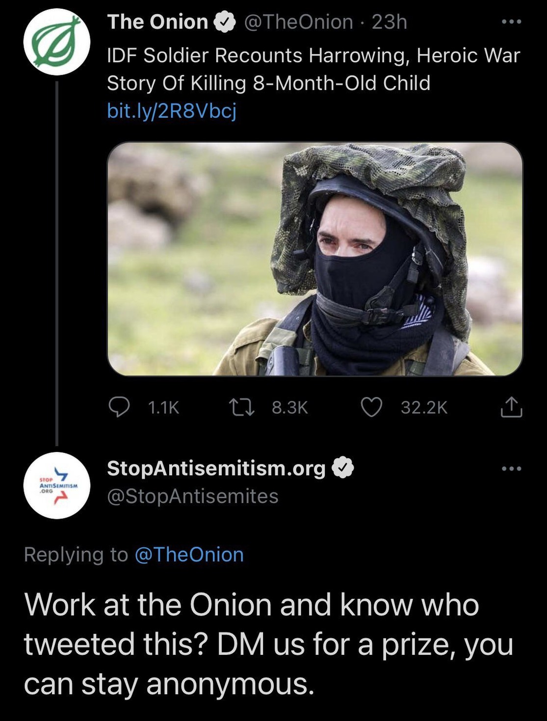The width and height of the screenshot is (547, 721).
Task: Click StopAntisemitism.org verified badge
Action: (x=343, y=468)
